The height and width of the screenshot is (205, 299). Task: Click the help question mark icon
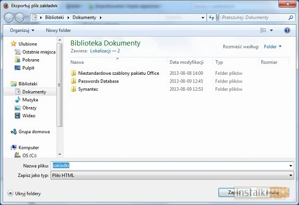tap(287, 30)
